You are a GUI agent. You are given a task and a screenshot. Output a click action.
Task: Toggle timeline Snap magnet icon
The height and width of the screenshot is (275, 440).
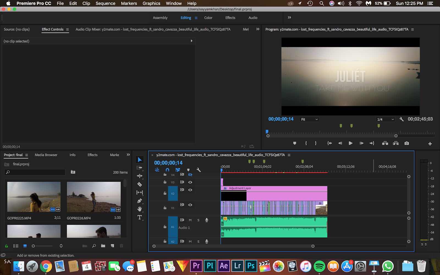pyautogui.click(x=167, y=170)
